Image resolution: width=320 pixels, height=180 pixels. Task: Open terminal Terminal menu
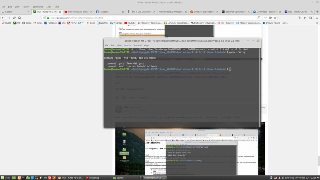[x=137, y=45]
